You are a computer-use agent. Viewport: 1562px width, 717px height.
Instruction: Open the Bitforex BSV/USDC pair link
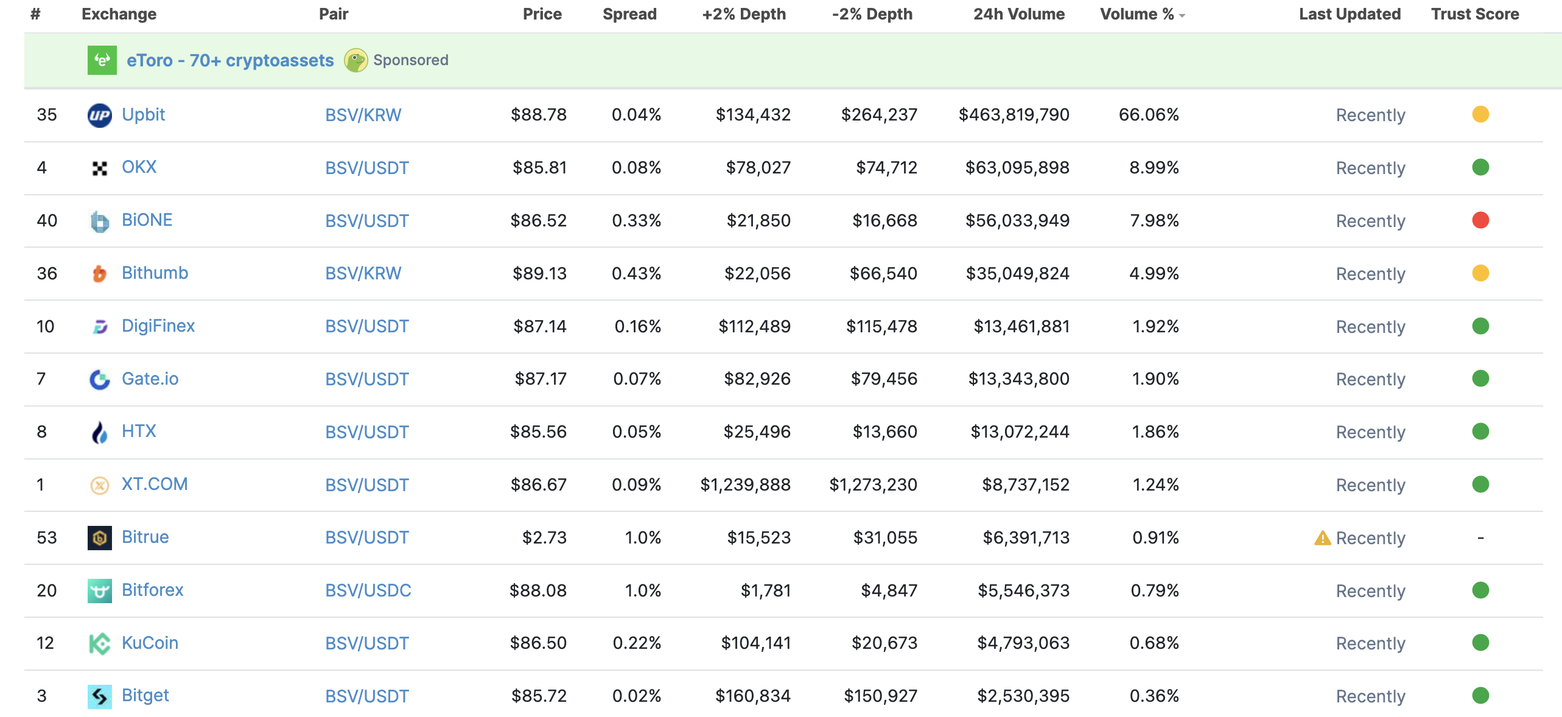[368, 590]
